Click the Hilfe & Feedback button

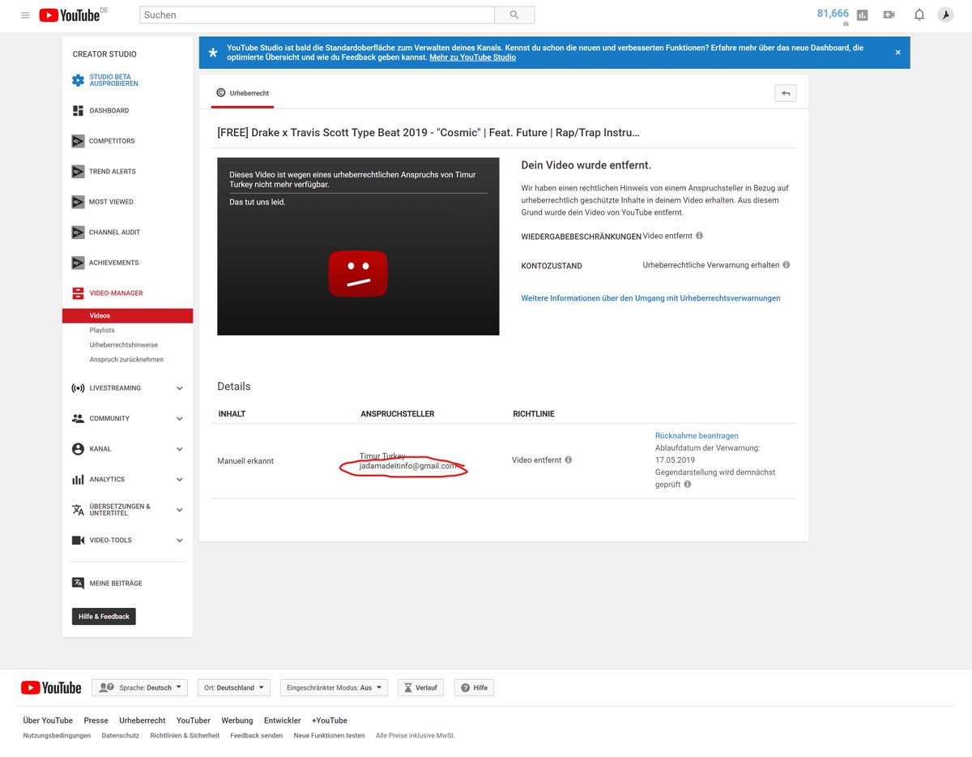click(104, 617)
